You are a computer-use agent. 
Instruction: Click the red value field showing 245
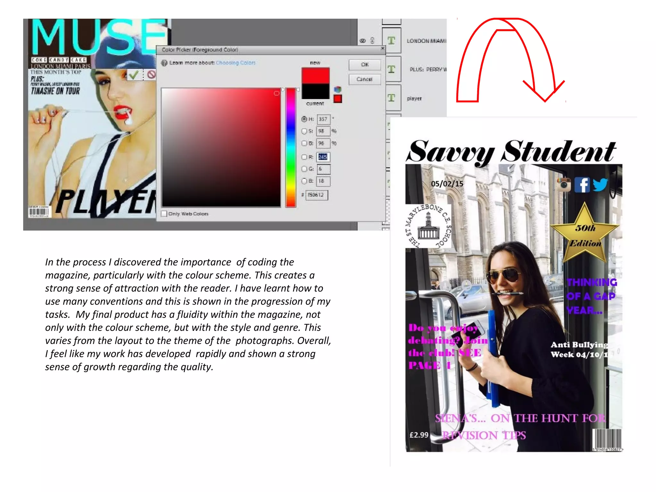point(324,157)
